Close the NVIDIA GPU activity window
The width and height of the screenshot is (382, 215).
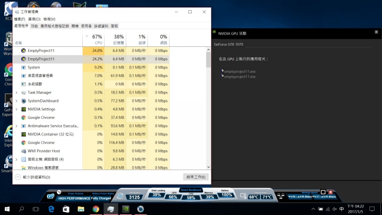click(376, 32)
